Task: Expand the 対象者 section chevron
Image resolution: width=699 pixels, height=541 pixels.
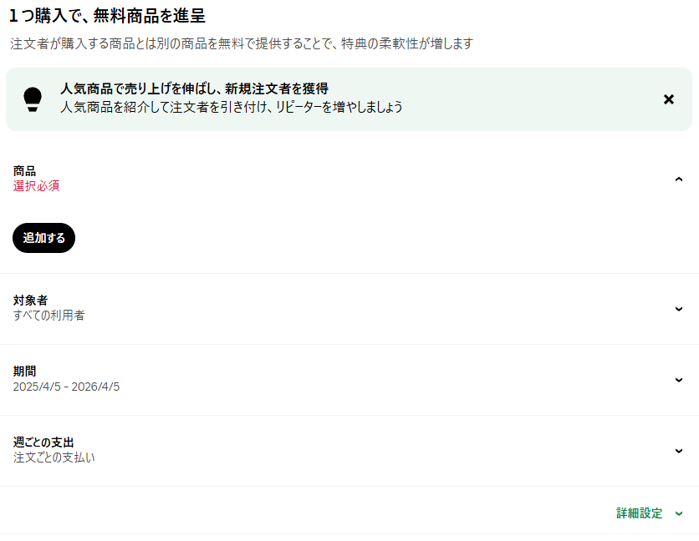Action: [x=679, y=308]
